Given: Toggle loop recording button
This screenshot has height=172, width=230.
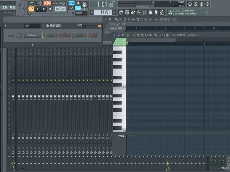Looking at the screenshot, I should (62, 3).
